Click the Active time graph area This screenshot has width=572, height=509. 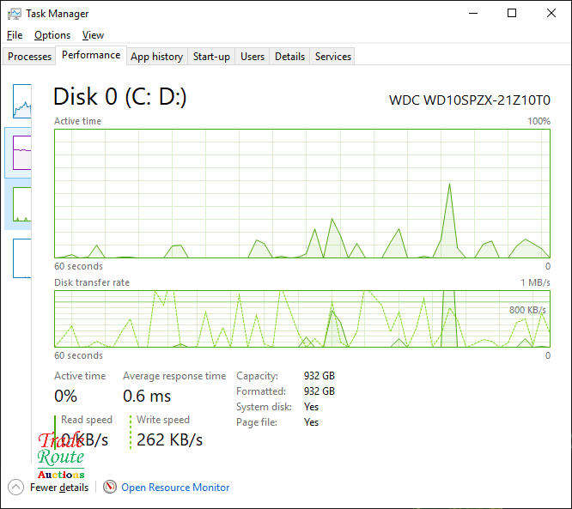point(301,193)
